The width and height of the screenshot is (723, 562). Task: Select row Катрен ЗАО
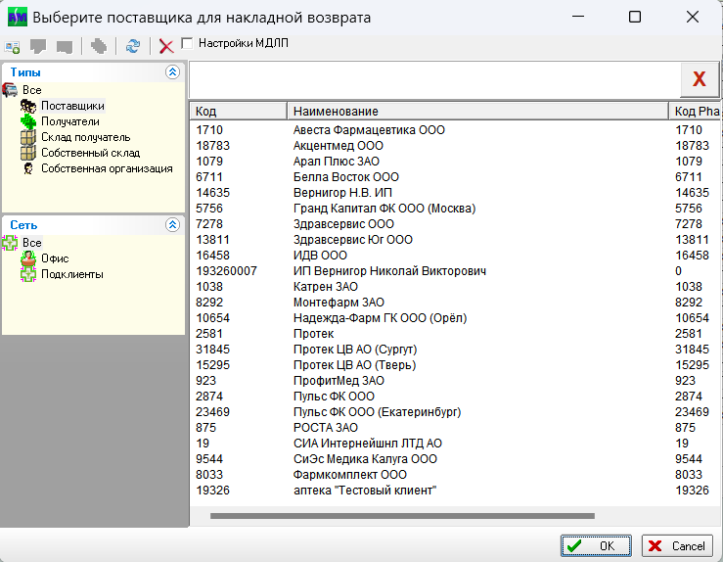point(454,287)
